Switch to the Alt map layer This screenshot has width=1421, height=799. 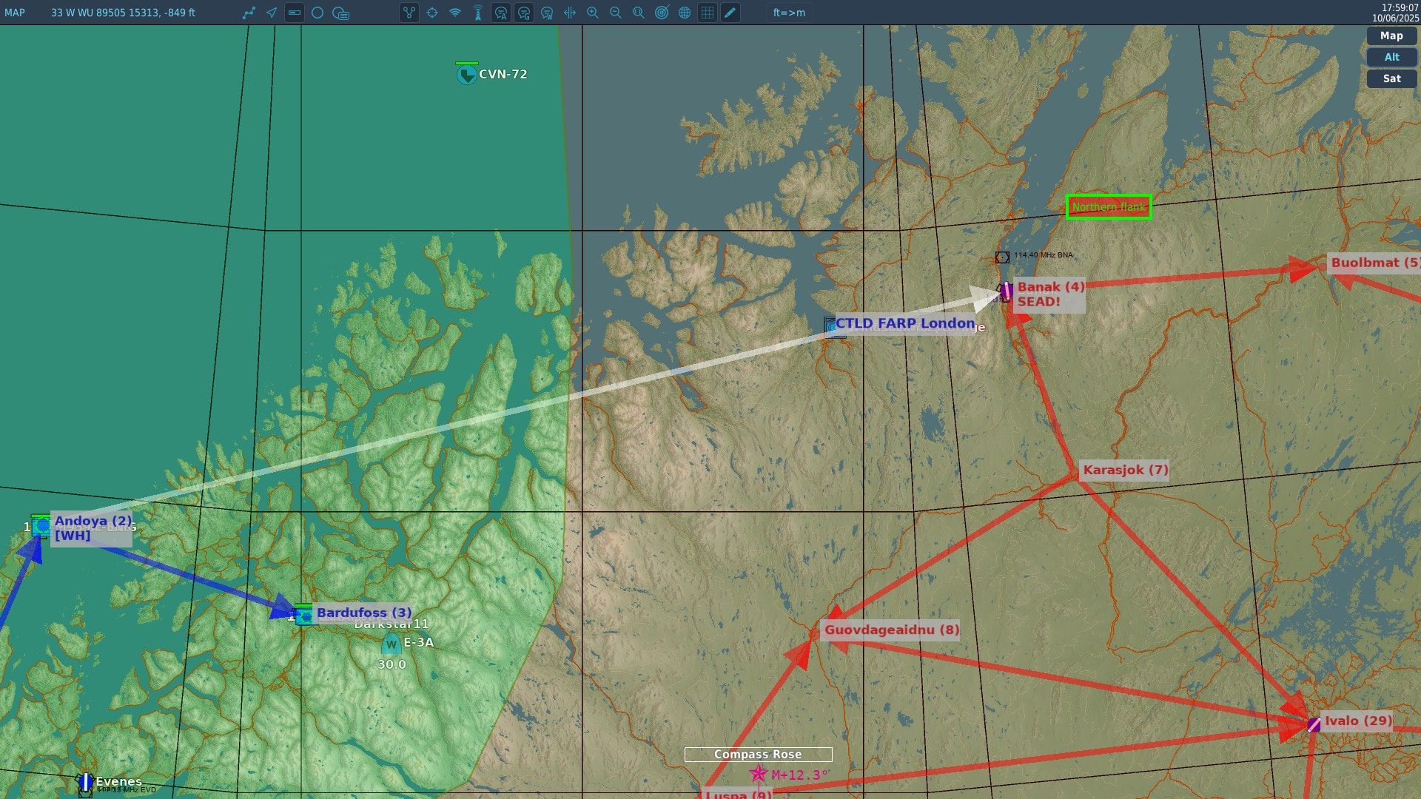1391,57
